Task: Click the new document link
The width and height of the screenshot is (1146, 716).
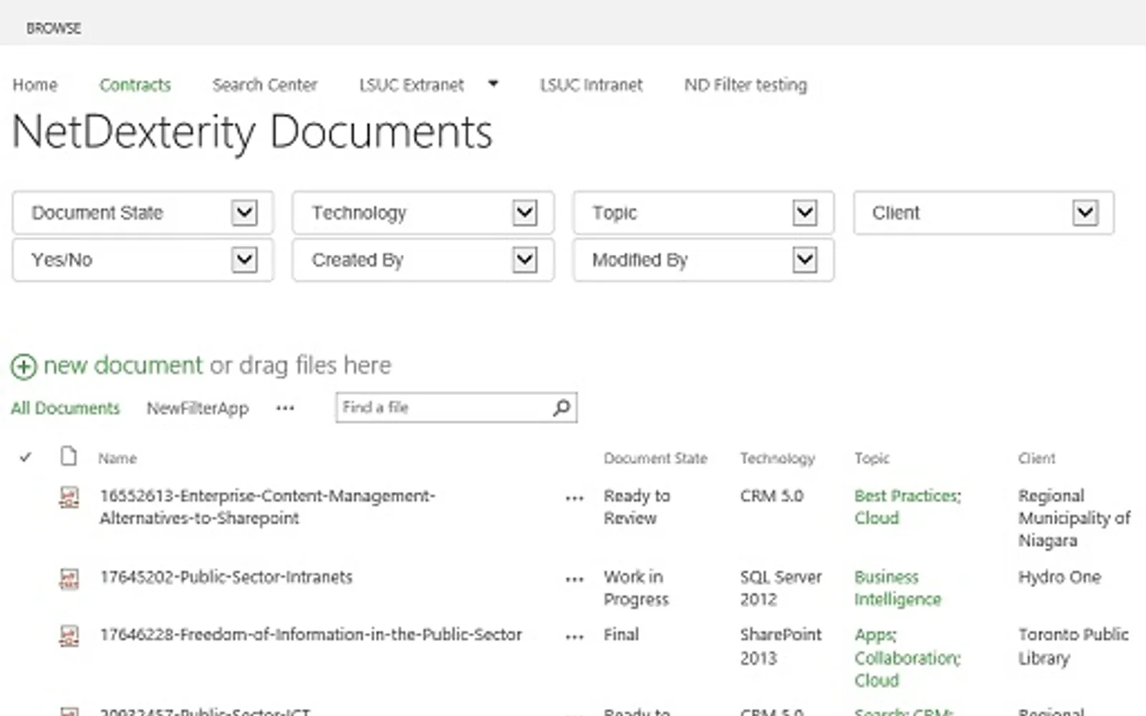Action: point(123,365)
